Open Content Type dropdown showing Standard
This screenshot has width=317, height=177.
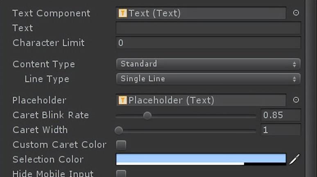click(208, 64)
